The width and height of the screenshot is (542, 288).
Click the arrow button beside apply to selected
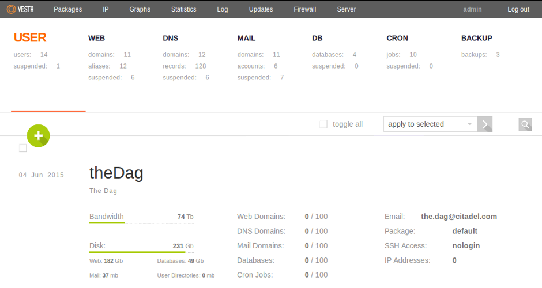[x=485, y=124]
